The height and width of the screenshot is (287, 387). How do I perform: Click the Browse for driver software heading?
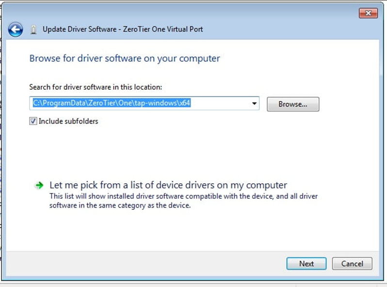(125, 59)
